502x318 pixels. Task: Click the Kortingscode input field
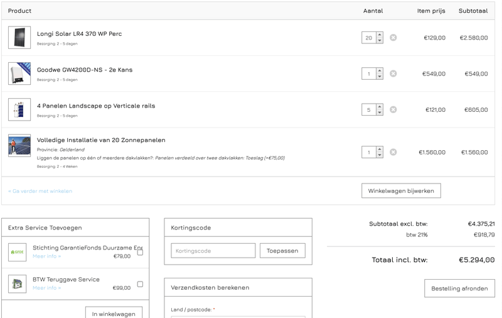click(x=213, y=251)
